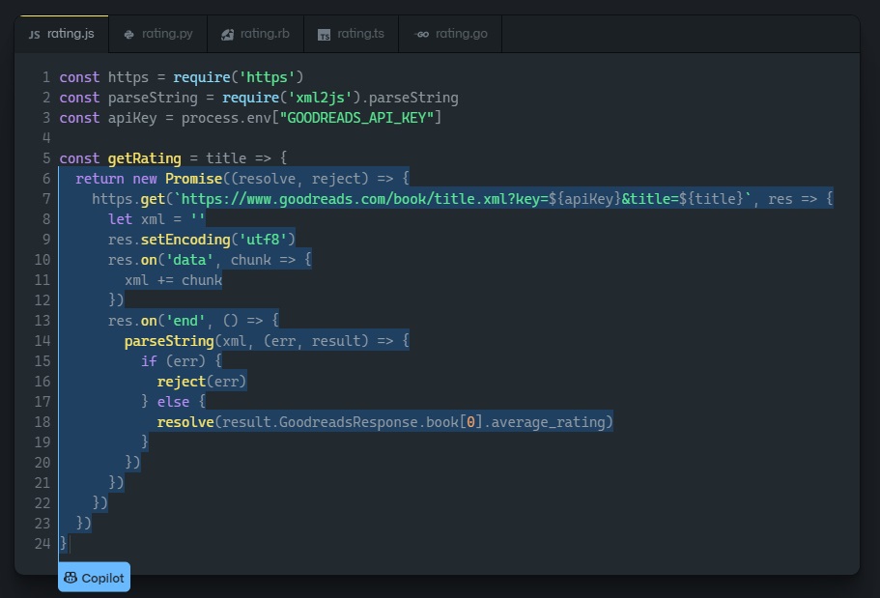880x598 pixels.
Task: Click the TypeScript icon on rating.ts tab
Action: tap(324, 35)
